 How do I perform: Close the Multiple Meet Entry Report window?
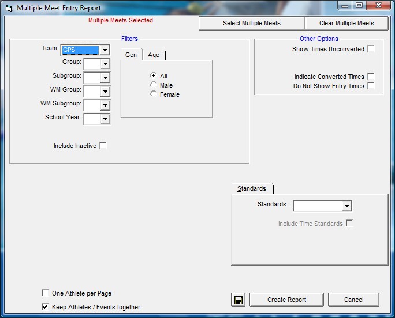tap(378, 6)
